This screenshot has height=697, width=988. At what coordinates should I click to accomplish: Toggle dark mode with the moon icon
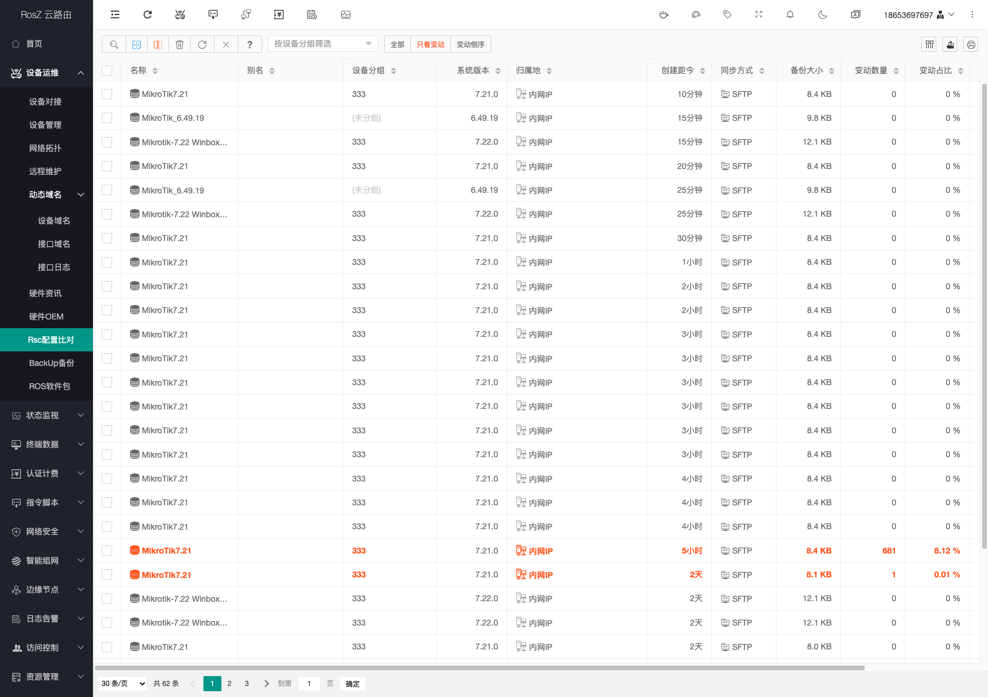click(822, 15)
